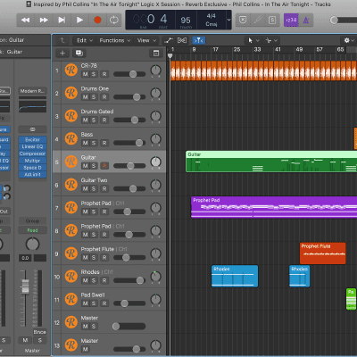357x357 pixels.
Task: Click the Rhodes track icon
Action: pyautogui.click(x=71, y=277)
